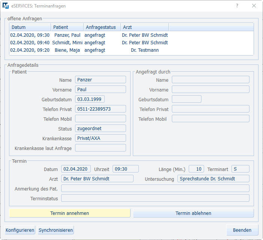The height and width of the screenshot is (240, 263).
Task: Sort requests by Datum column header
Action: point(30,27)
